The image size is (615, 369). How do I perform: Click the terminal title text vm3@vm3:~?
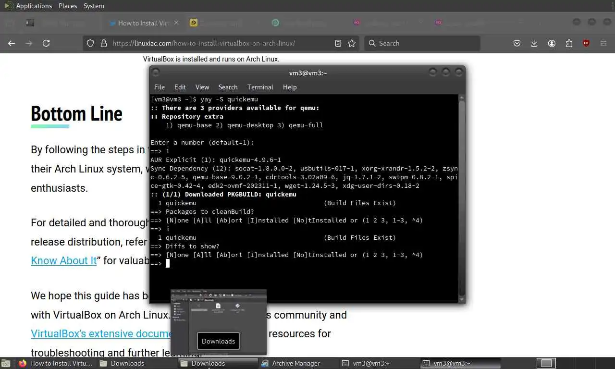[308, 73]
